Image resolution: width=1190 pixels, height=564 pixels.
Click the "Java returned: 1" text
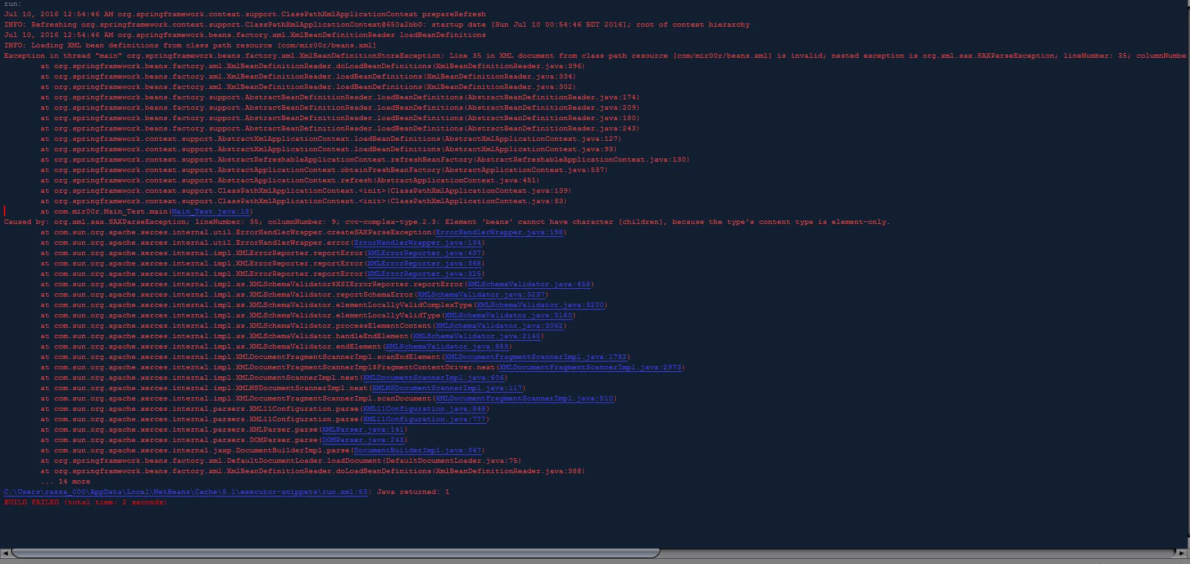pos(413,492)
